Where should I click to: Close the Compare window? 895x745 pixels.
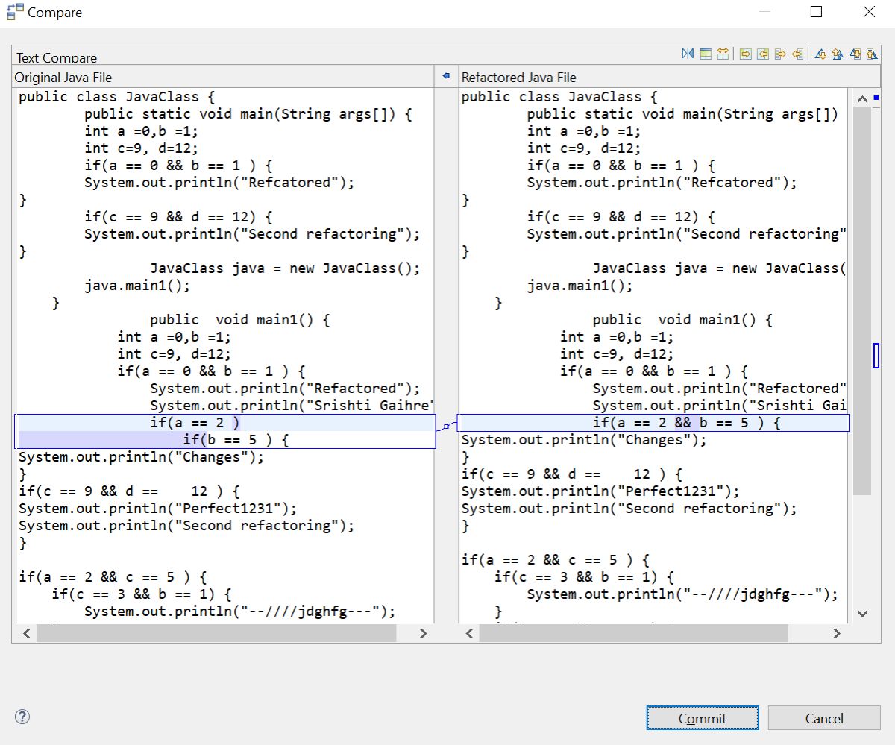pyautogui.click(x=869, y=12)
